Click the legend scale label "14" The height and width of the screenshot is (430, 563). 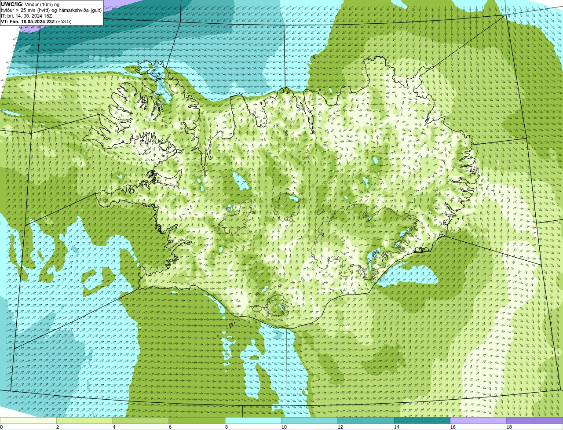click(x=397, y=427)
